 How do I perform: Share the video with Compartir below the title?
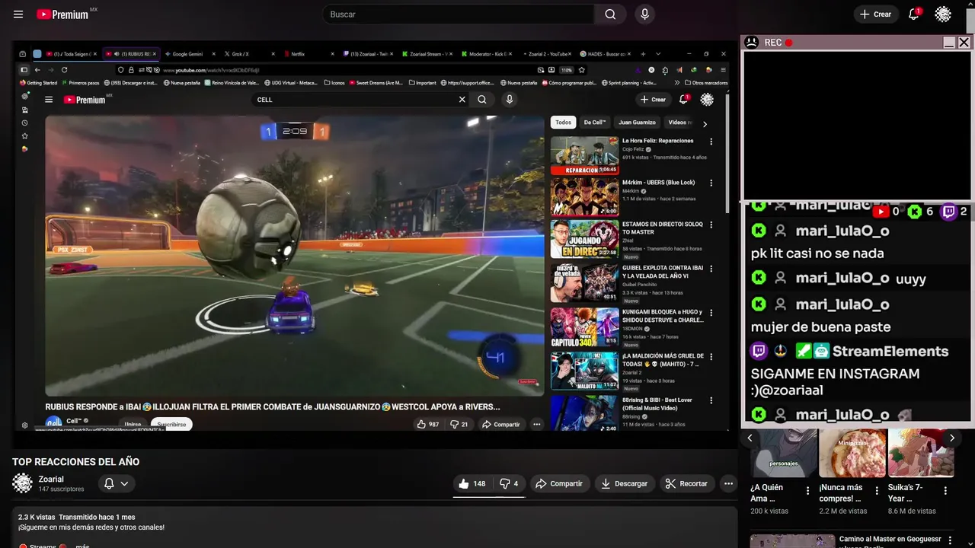(x=559, y=483)
